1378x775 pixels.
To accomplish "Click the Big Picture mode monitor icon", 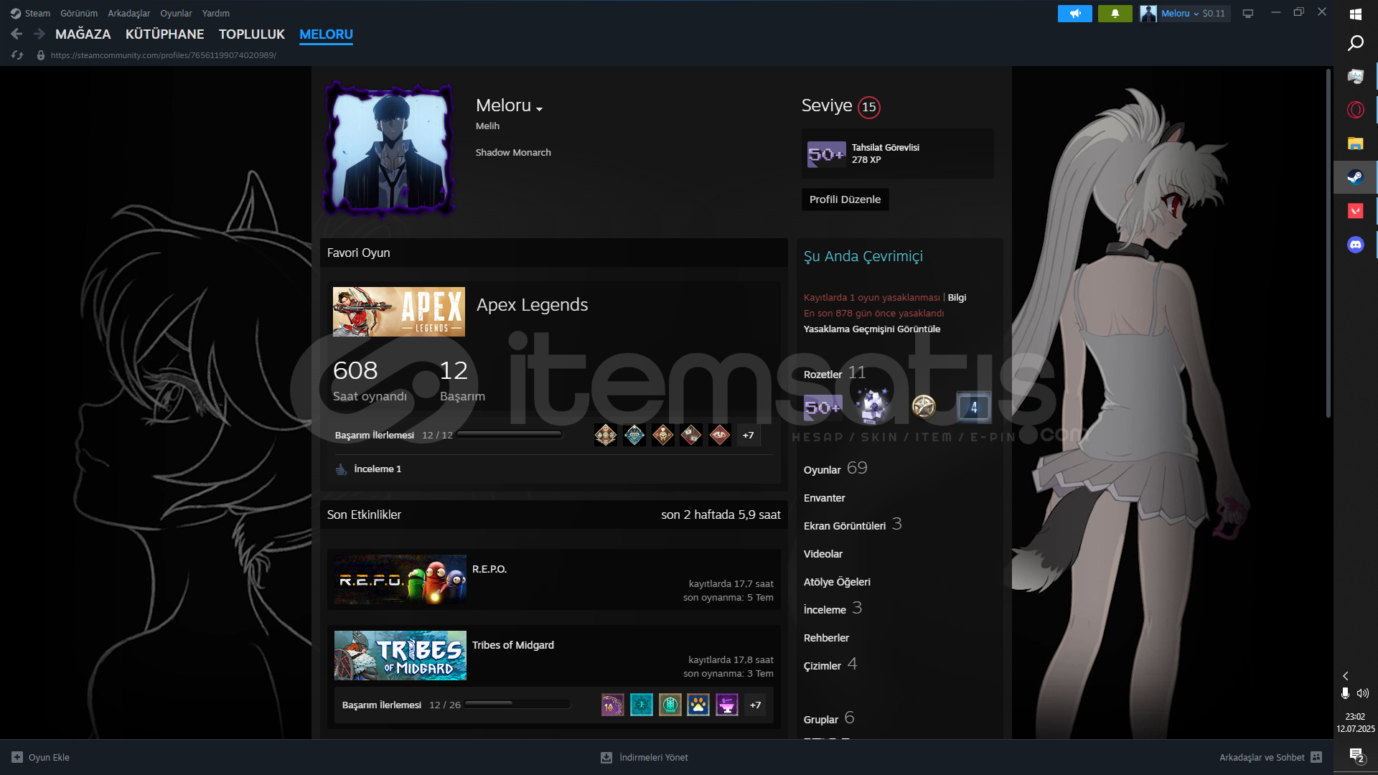I will pyautogui.click(x=1248, y=14).
